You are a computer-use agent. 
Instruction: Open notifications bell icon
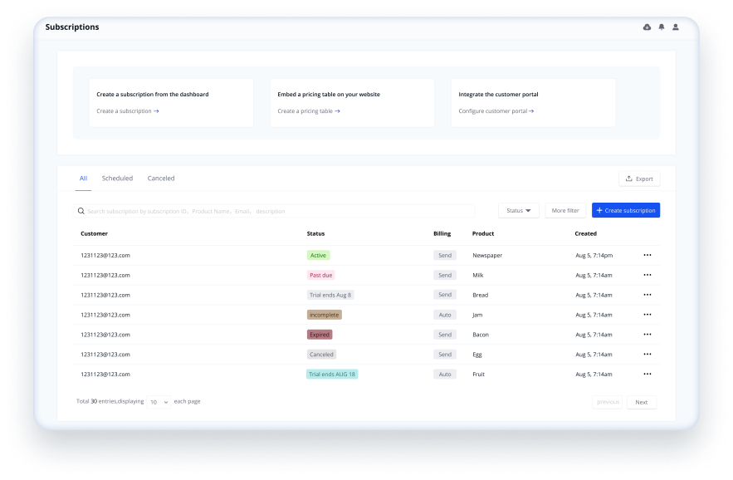[x=662, y=27]
